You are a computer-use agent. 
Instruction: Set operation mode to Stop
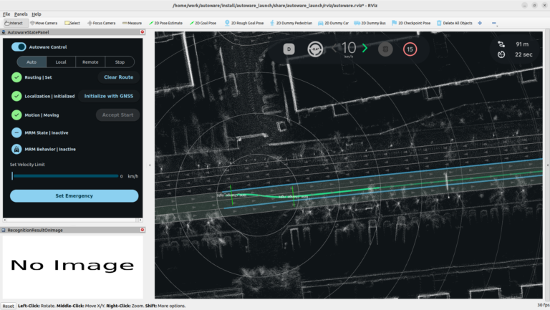(120, 62)
